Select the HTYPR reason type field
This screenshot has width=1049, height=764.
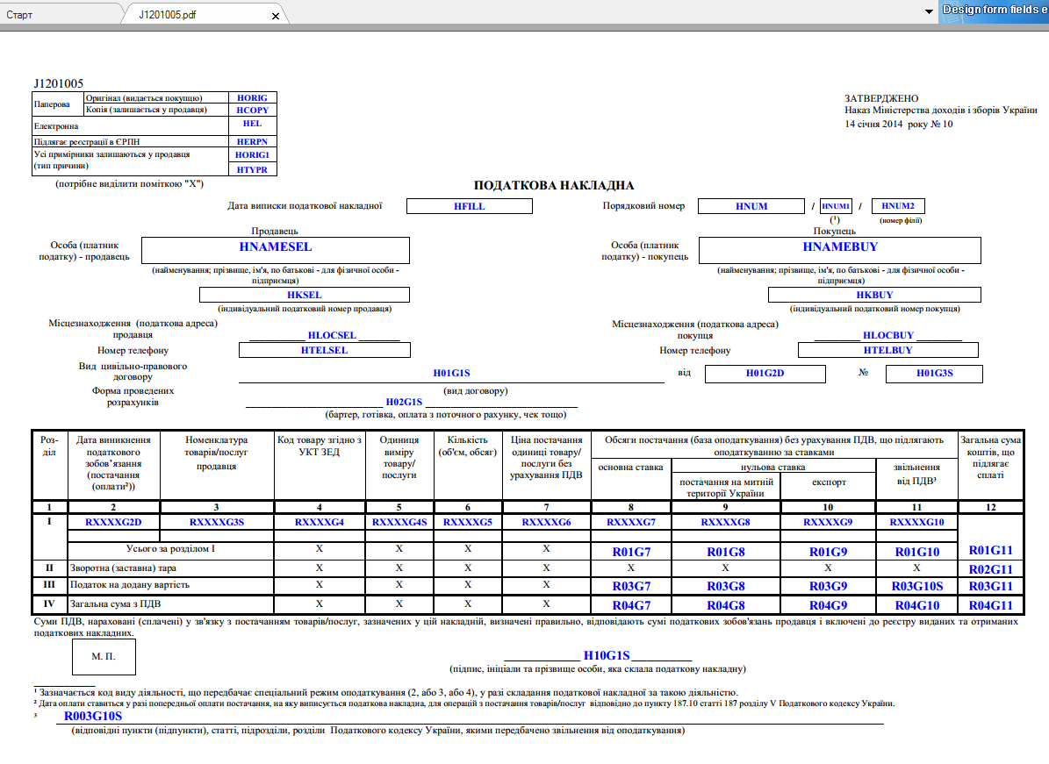tap(251, 169)
